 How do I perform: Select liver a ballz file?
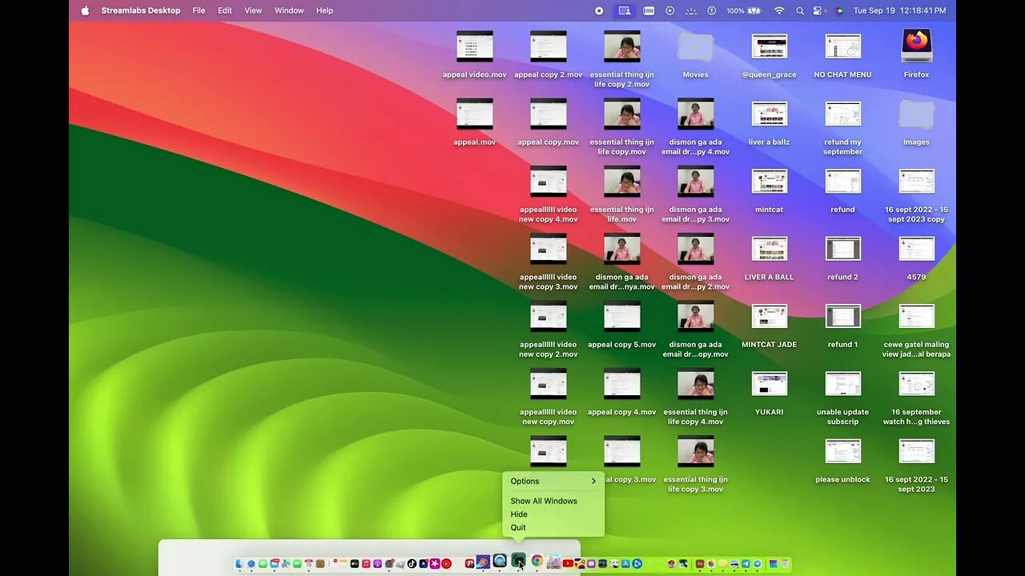[770, 114]
